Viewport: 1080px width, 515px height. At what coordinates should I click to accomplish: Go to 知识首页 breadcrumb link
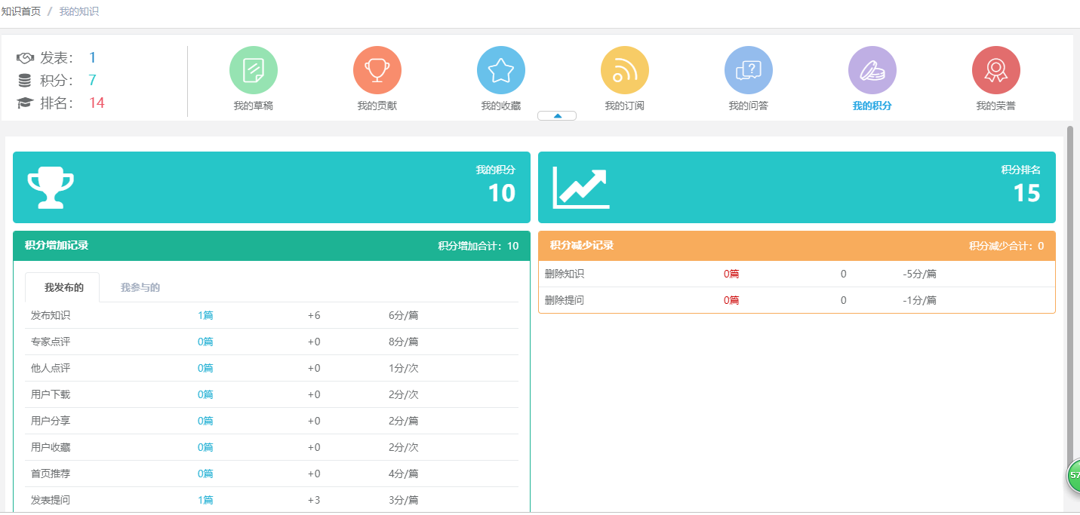click(21, 12)
